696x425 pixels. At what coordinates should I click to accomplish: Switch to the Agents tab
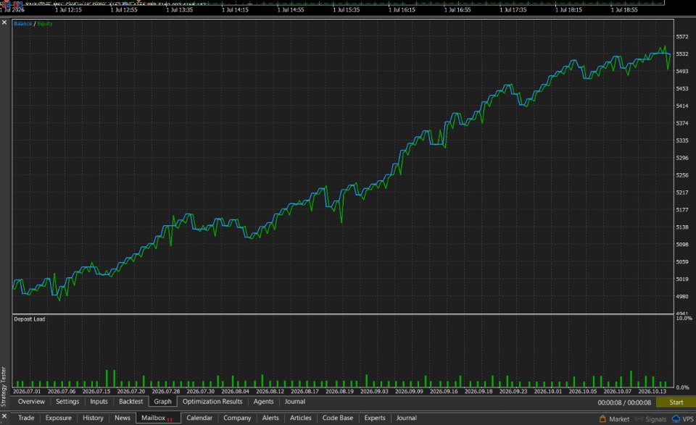[x=264, y=402]
